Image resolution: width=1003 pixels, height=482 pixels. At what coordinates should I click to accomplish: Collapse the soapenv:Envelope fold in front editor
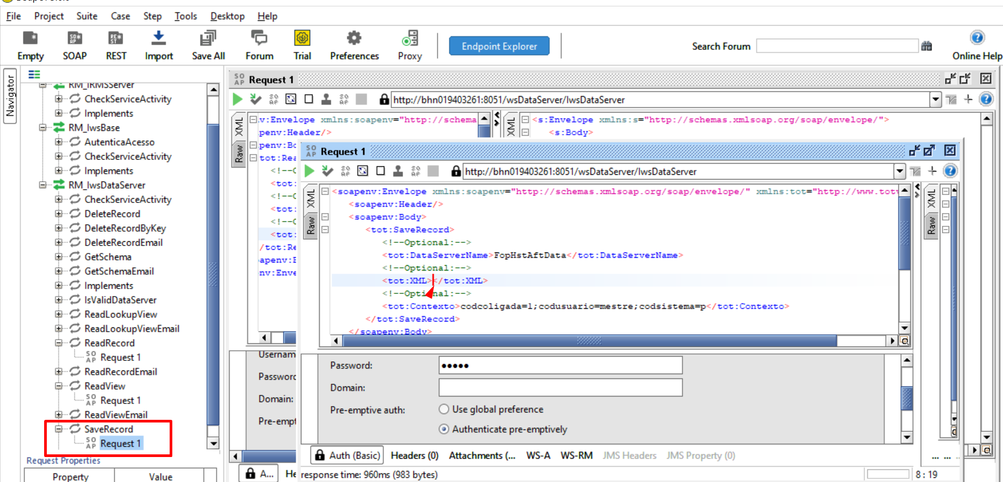point(325,191)
